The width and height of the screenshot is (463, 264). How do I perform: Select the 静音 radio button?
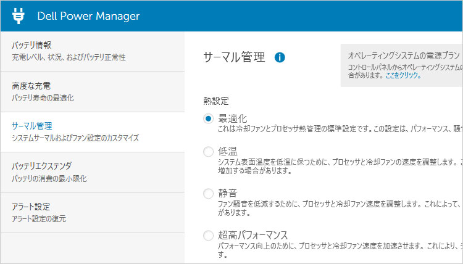pos(208,194)
